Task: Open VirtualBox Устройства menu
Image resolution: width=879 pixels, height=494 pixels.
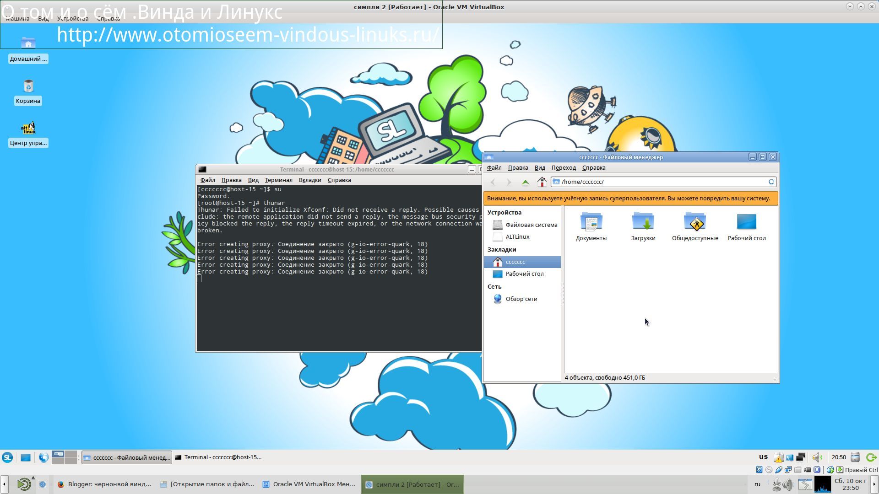Action: (73, 19)
